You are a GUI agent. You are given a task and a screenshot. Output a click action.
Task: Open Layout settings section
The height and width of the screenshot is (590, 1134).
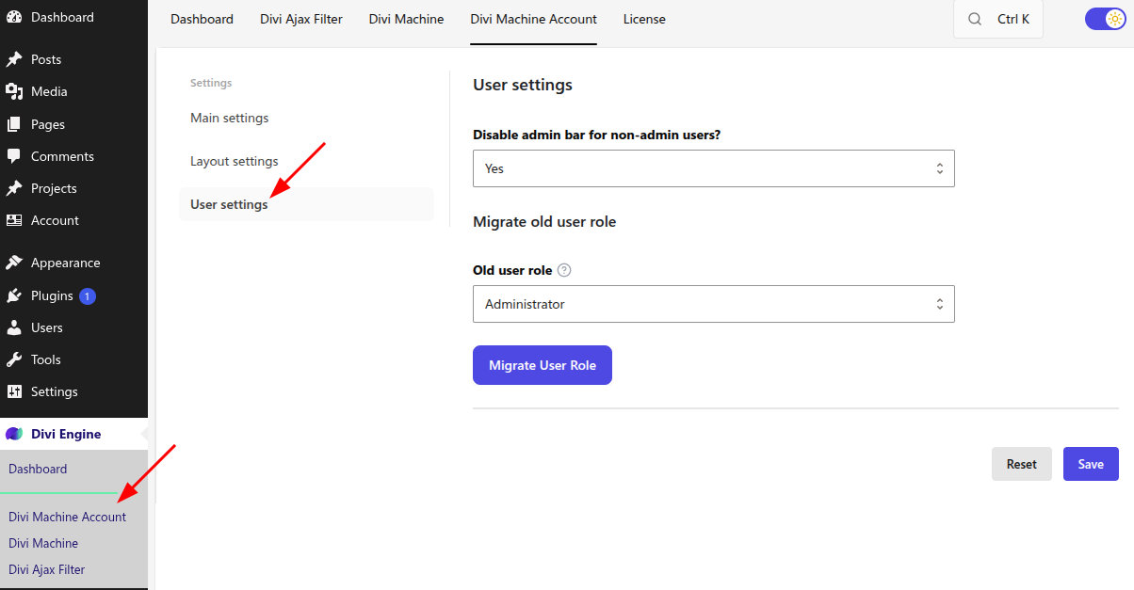pos(306,161)
